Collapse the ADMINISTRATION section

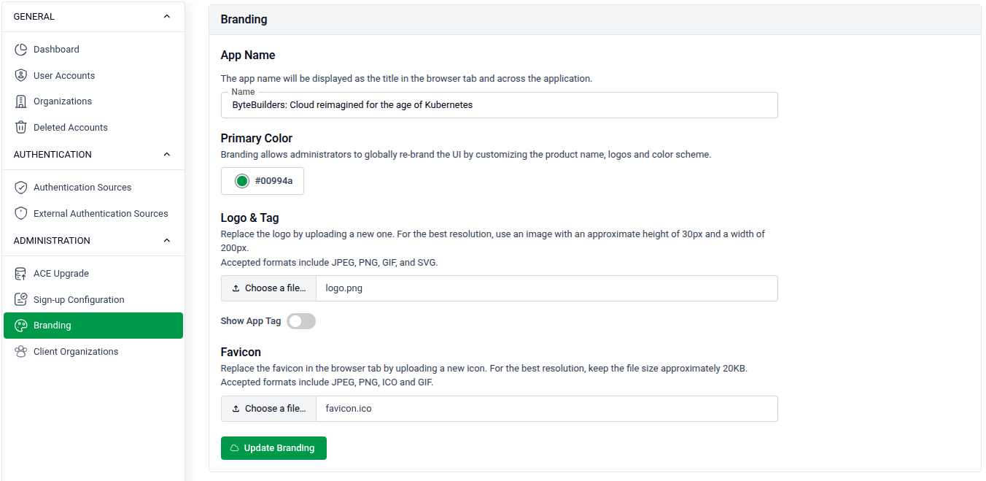(x=166, y=240)
